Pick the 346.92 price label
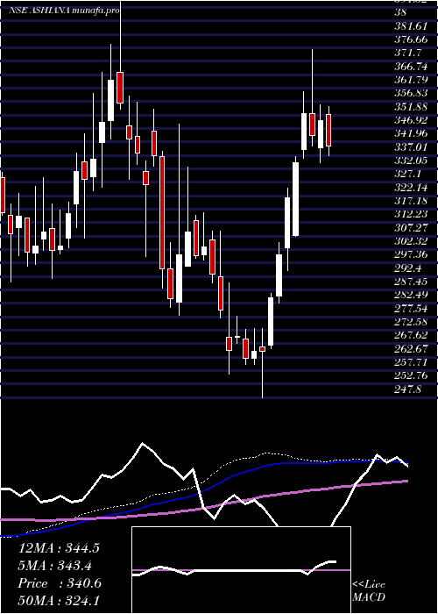 [411, 121]
